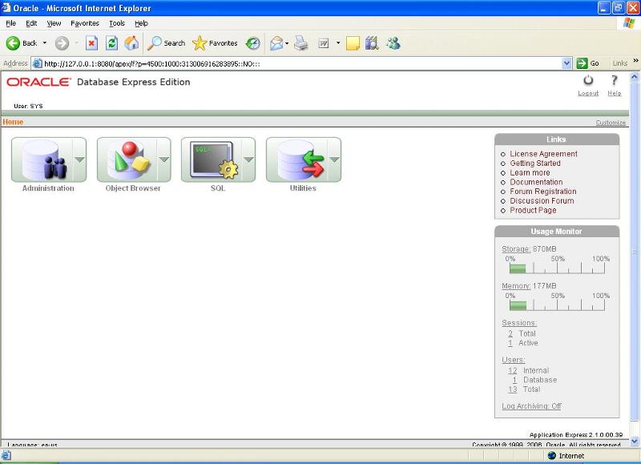The height and width of the screenshot is (464, 641).
Task: Open the Back button history dropdown
Action: pyautogui.click(x=45, y=43)
